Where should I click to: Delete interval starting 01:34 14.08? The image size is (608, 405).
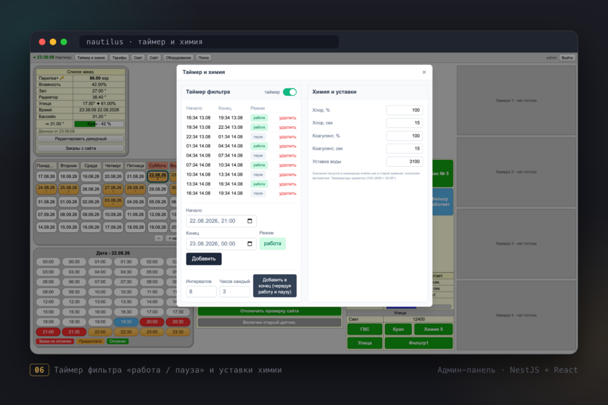point(288,146)
